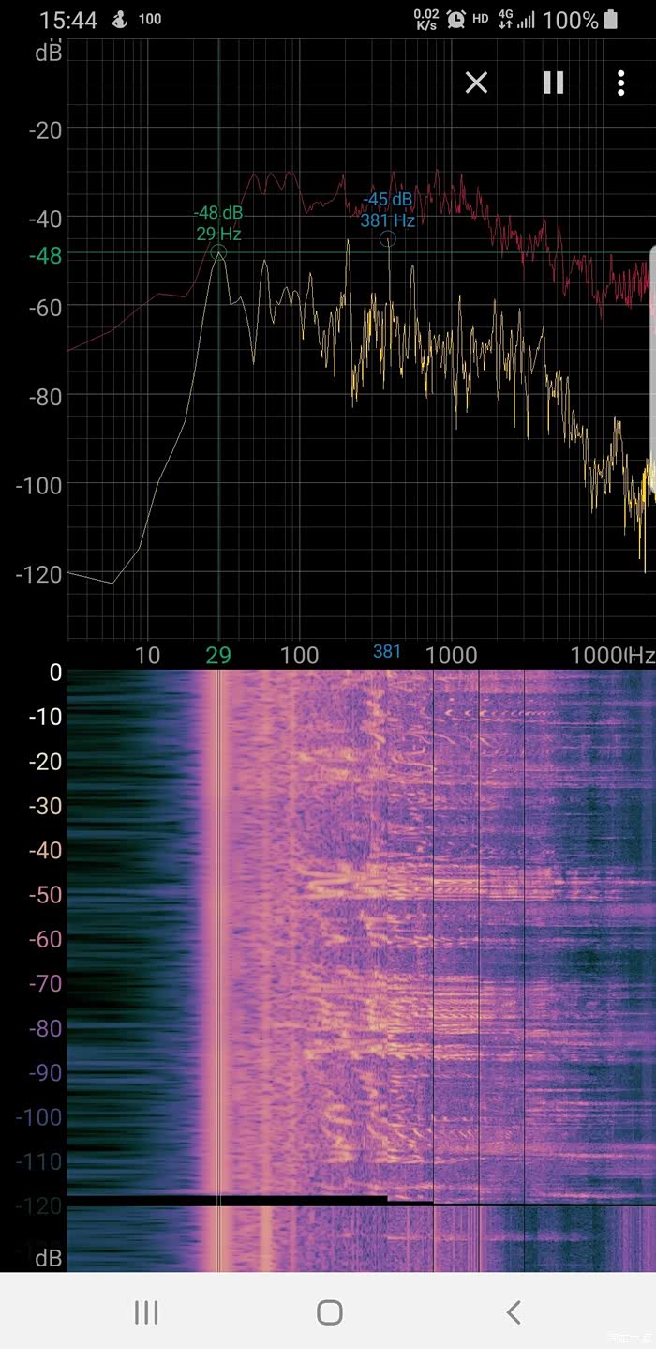Image resolution: width=656 pixels, height=1349 pixels.
Task: Go back using the navigation bar arrow
Action: (513, 1312)
